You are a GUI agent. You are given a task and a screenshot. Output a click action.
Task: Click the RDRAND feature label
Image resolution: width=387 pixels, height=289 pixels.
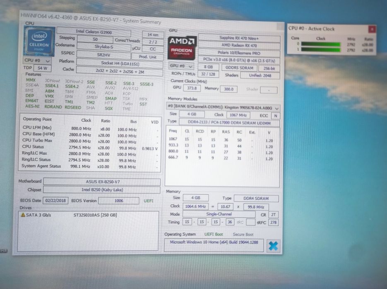click(x=53, y=107)
